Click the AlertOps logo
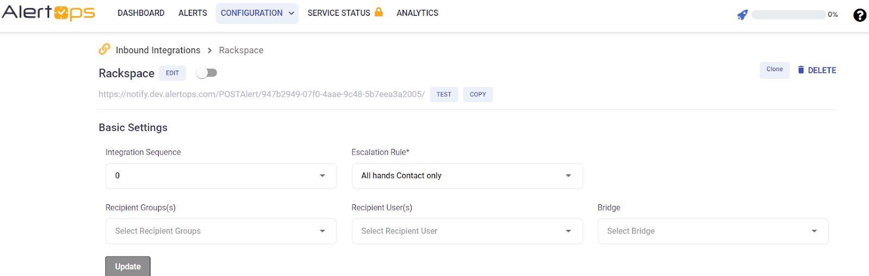The image size is (869, 276). click(x=48, y=12)
